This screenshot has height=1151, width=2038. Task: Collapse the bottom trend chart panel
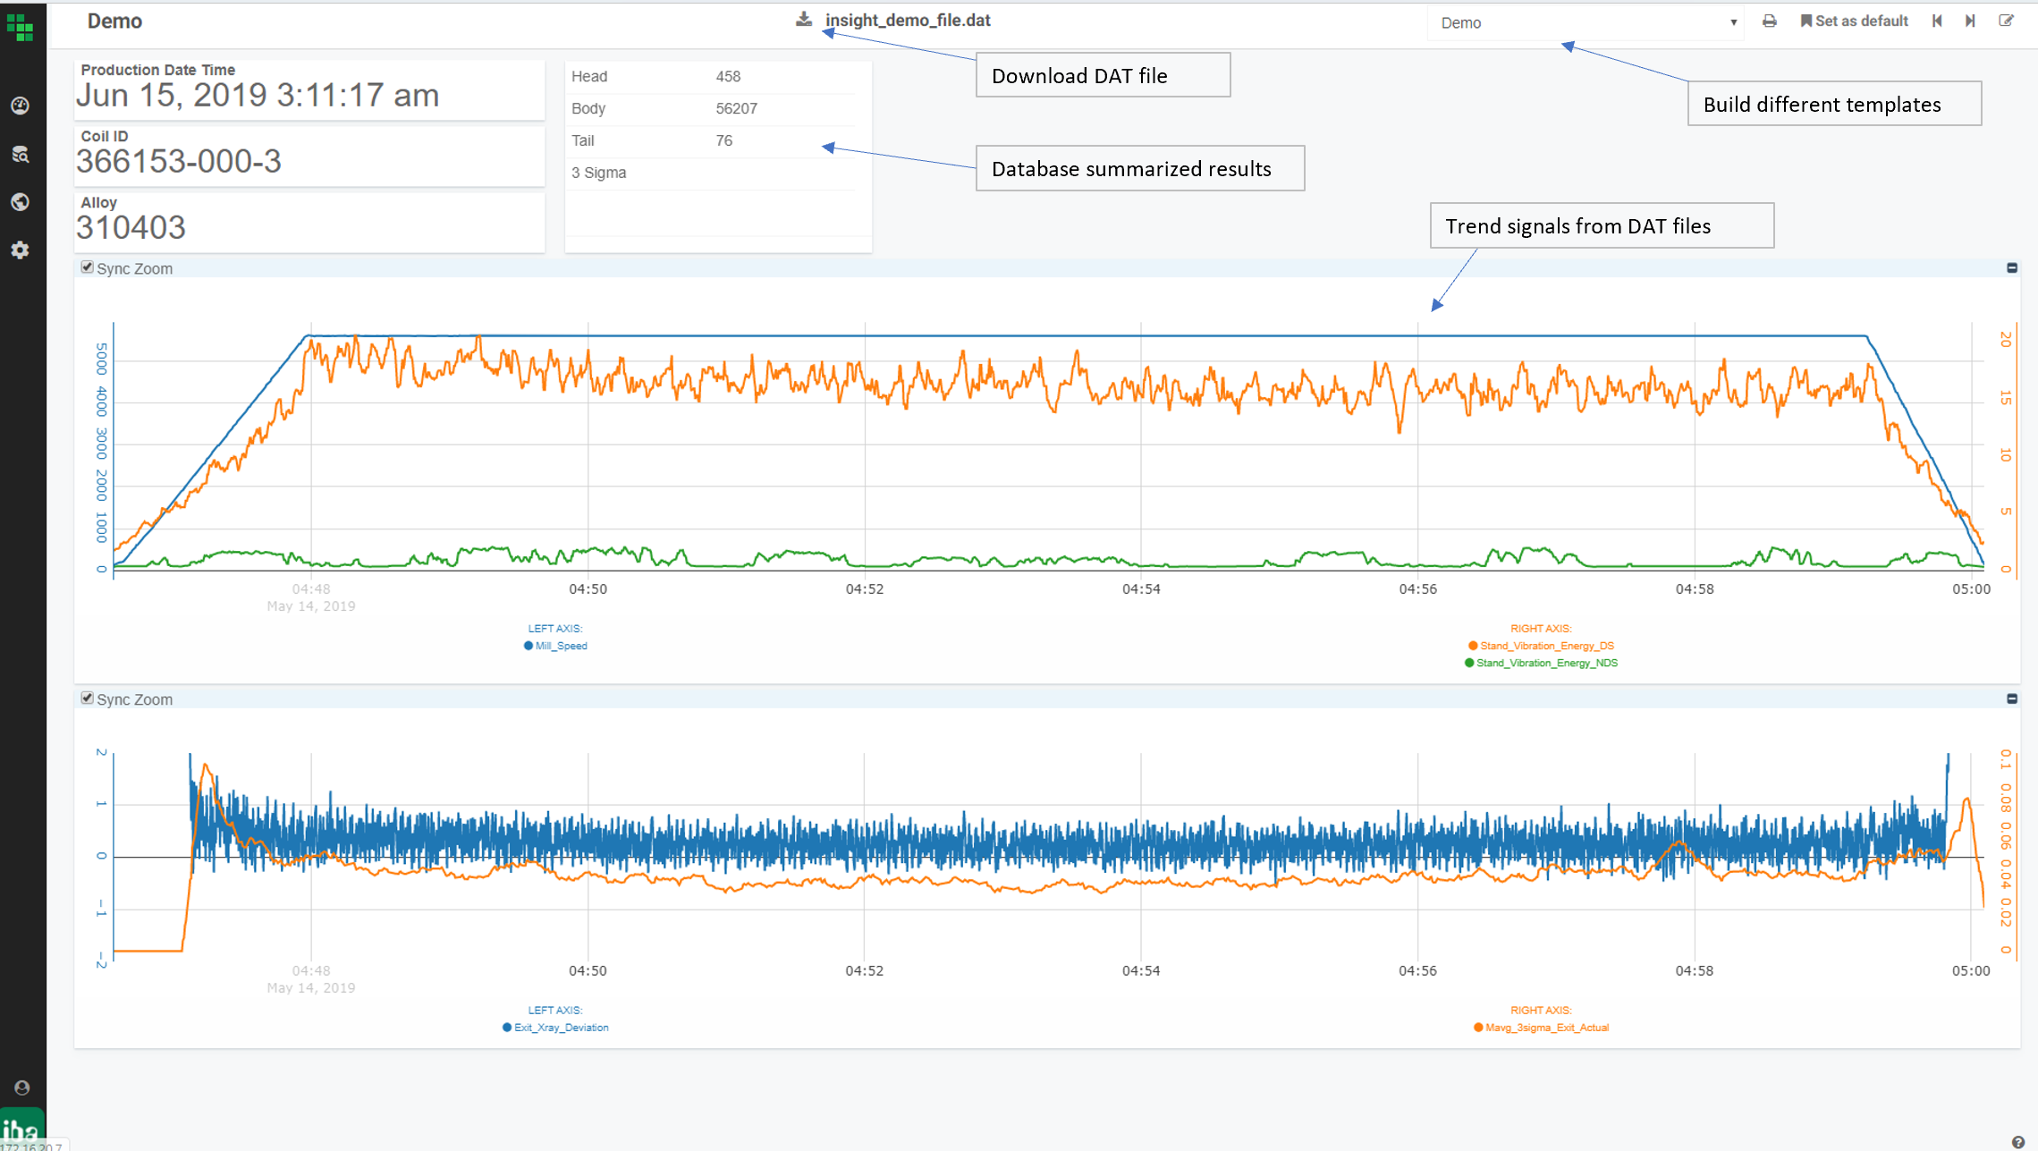click(x=2012, y=698)
